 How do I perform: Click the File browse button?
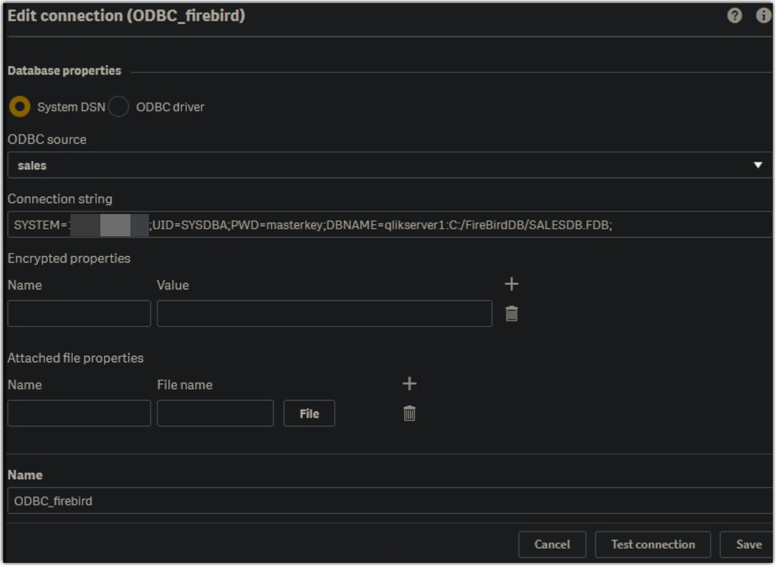coord(309,414)
